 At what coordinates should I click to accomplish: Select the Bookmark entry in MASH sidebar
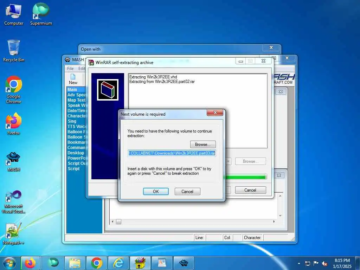76,142
